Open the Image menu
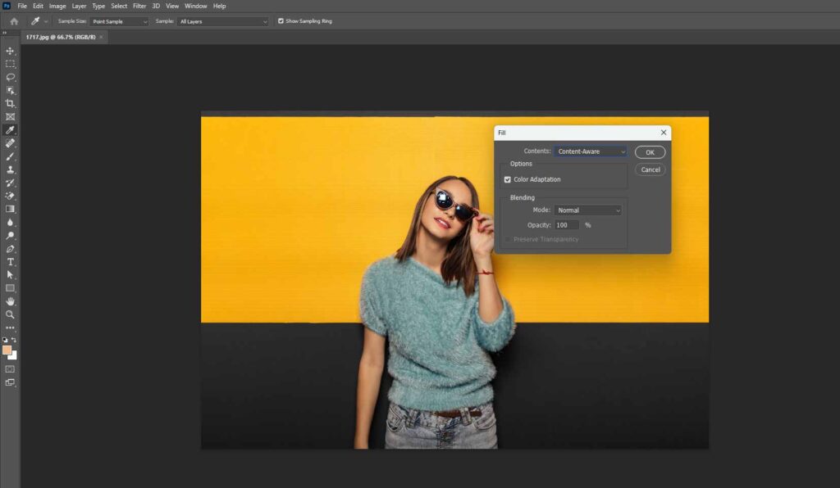 pos(57,6)
